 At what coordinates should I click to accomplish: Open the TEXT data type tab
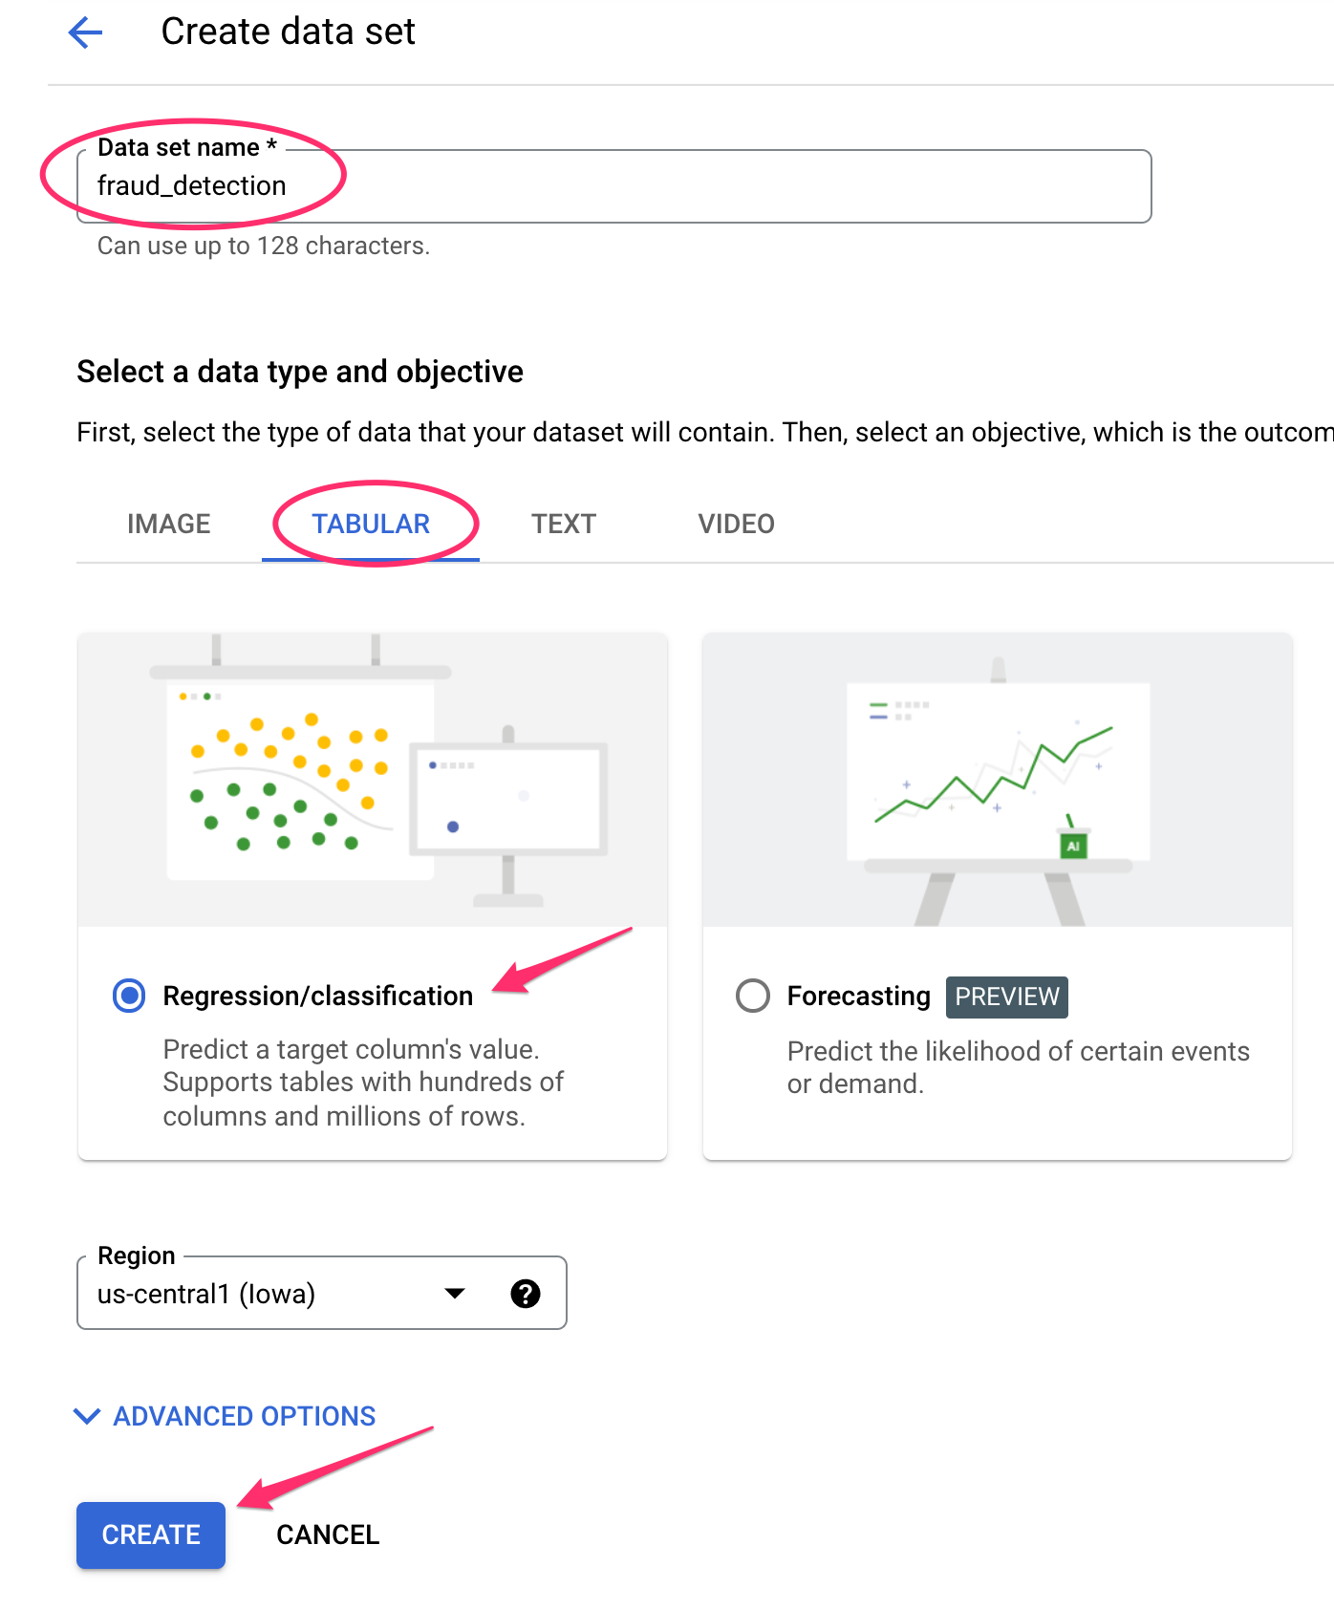pyautogui.click(x=563, y=524)
